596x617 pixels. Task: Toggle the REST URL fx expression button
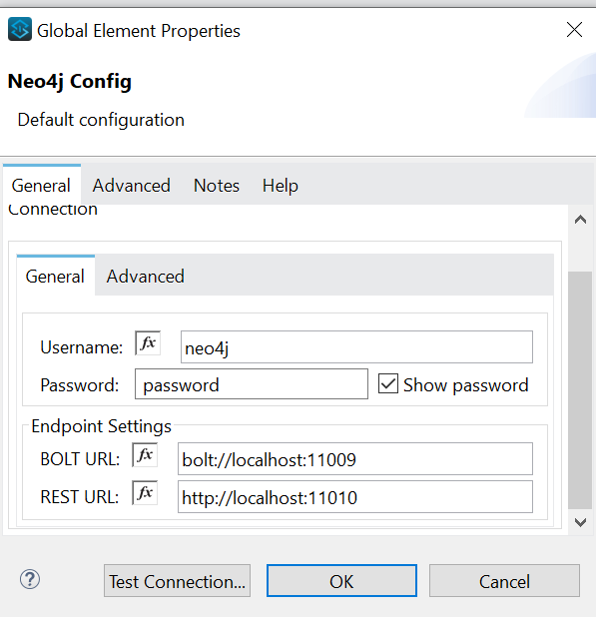coord(145,492)
